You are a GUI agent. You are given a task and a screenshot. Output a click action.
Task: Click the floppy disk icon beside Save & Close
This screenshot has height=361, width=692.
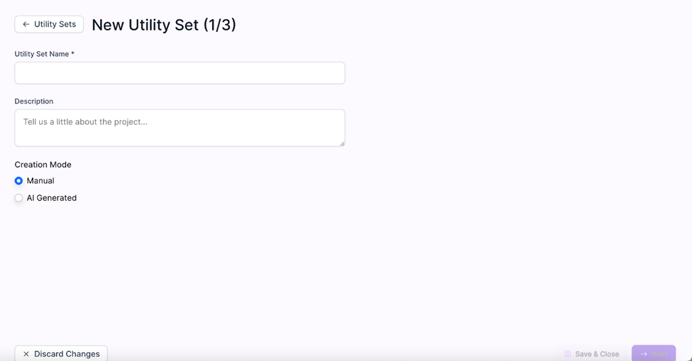(x=568, y=354)
